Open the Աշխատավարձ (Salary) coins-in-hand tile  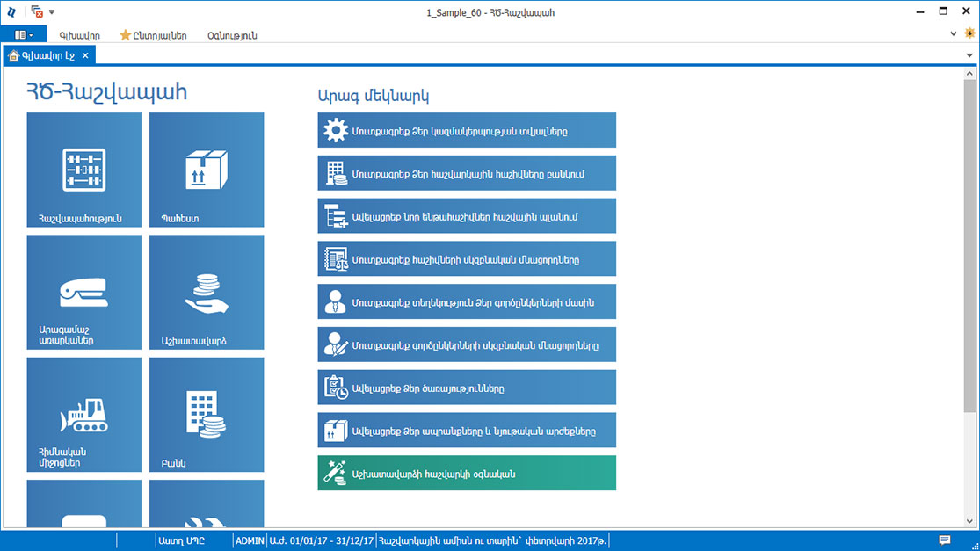[x=207, y=292]
